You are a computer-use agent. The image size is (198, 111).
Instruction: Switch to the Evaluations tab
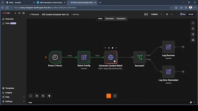pos(121,19)
